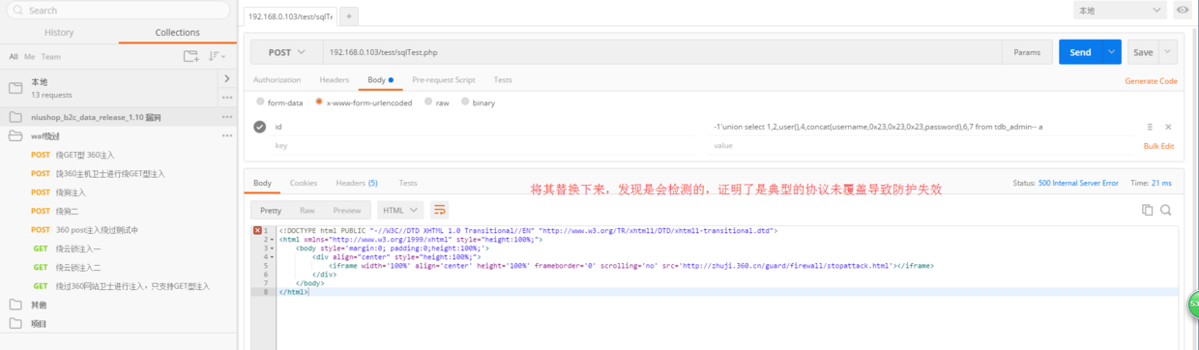Filter collections by Me
The width and height of the screenshot is (1199, 350).
point(29,57)
